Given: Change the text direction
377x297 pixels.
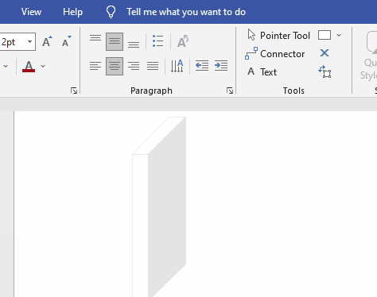Looking at the screenshot, I should click(x=177, y=66).
